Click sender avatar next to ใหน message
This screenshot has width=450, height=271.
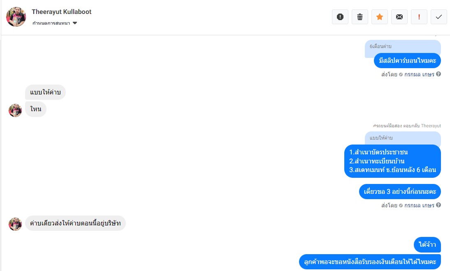[15, 110]
